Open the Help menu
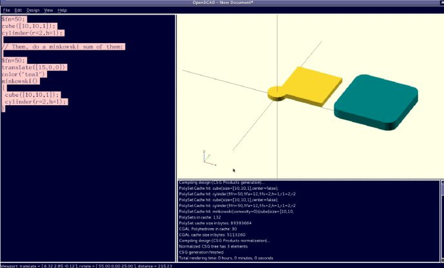444x268 pixels. click(x=62, y=10)
